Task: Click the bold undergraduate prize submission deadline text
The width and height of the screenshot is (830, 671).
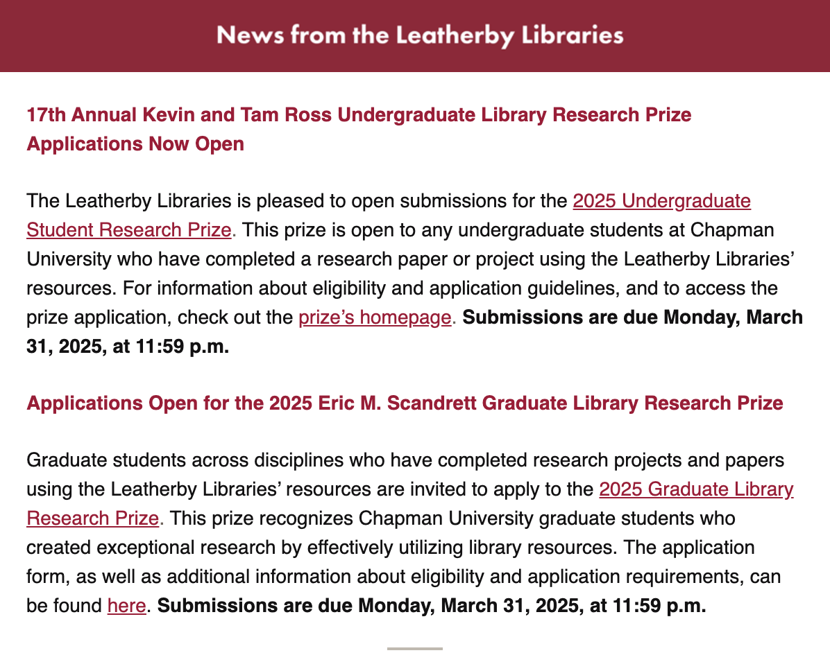Action: 632,318
